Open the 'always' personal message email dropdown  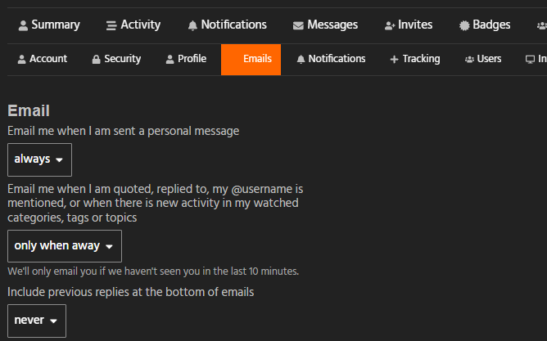click(39, 159)
